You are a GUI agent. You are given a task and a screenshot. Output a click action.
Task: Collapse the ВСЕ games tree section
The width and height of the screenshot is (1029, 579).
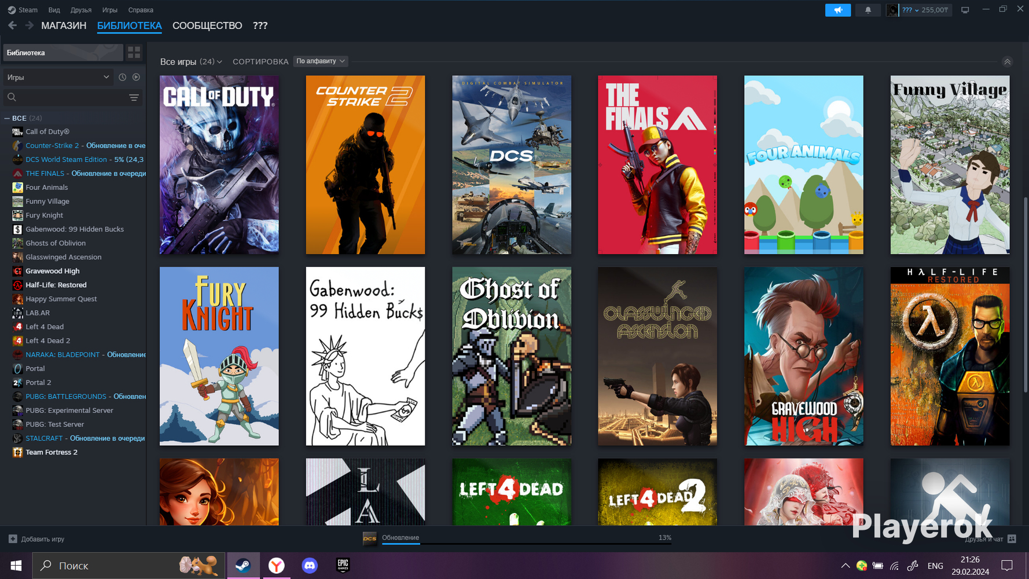(x=7, y=118)
